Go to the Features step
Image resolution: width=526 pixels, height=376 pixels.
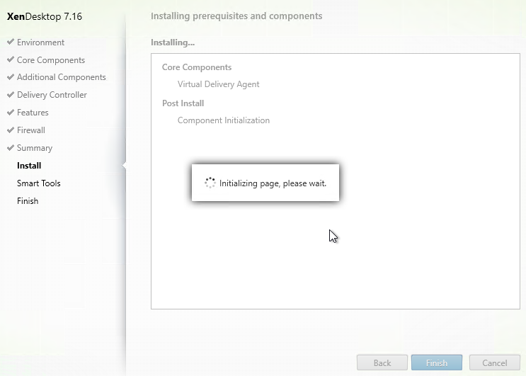click(33, 113)
